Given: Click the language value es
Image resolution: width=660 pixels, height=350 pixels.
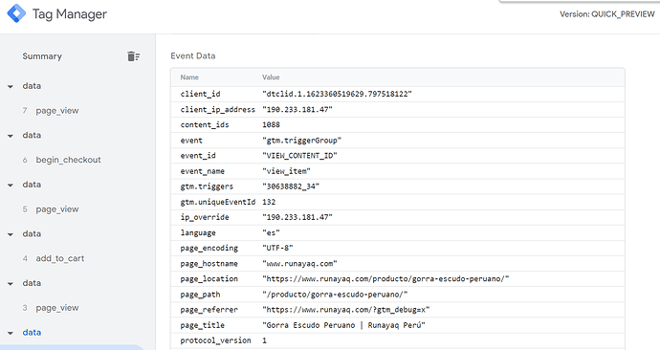Looking at the screenshot, I should (271, 232).
